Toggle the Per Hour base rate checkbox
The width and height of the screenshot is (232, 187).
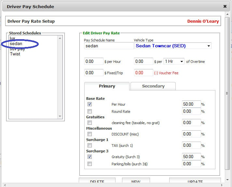click(x=89, y=104)
